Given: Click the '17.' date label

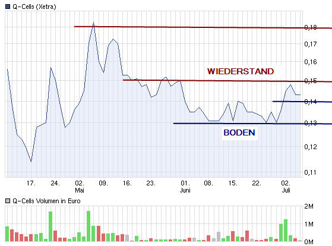Looking at the screenshot, I should pos(31,183).
